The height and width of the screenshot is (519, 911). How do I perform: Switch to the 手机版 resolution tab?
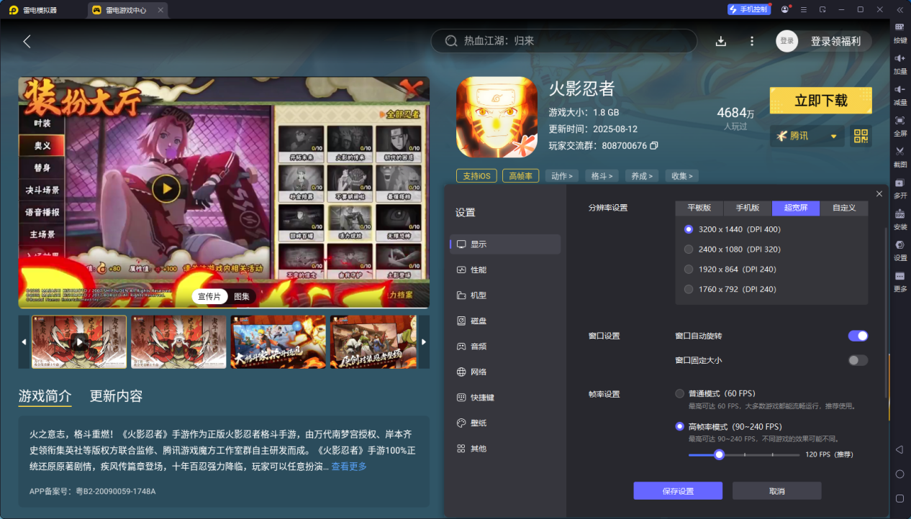click(748, 208)
